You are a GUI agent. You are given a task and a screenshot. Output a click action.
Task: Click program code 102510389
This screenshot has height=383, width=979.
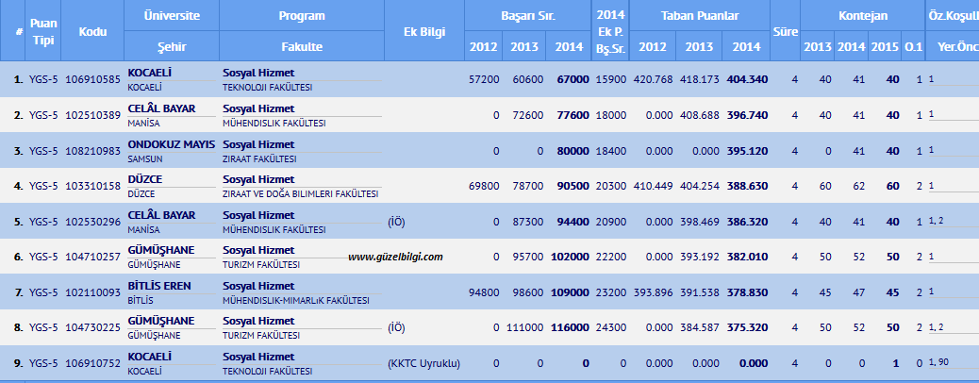(93, 115)
